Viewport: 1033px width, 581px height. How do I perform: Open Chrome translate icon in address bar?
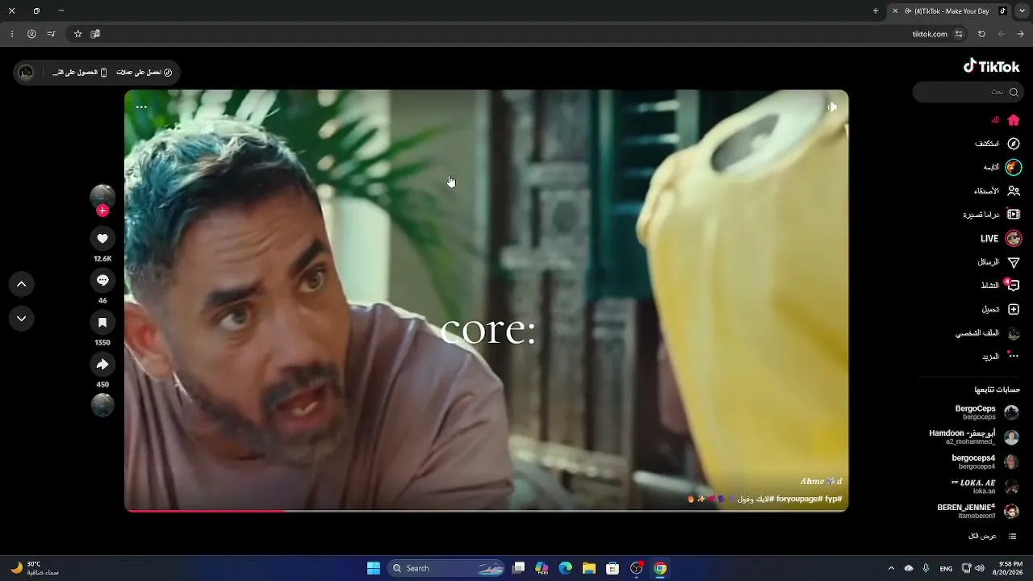coord(95,34)
